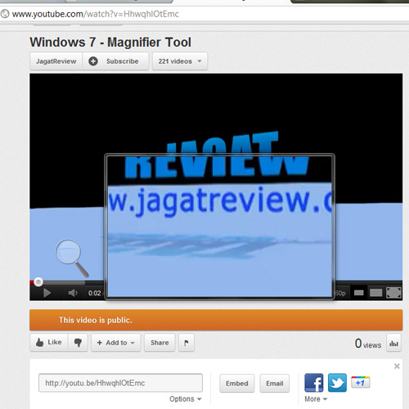This screenshot has height=409, width=409.
Task: Flag the video with flag icon
Action: [x=187, y=343]
